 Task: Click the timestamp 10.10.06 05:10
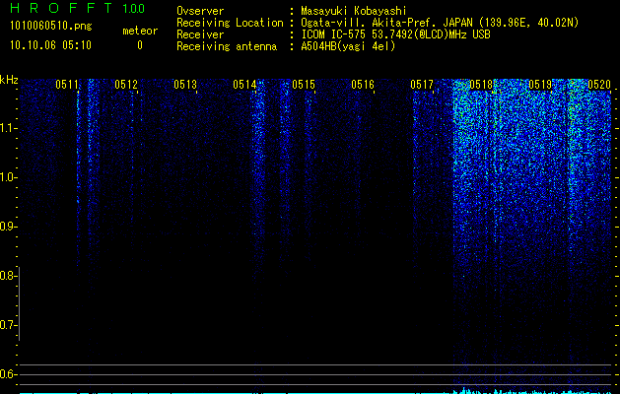click(x=51, y=45)
